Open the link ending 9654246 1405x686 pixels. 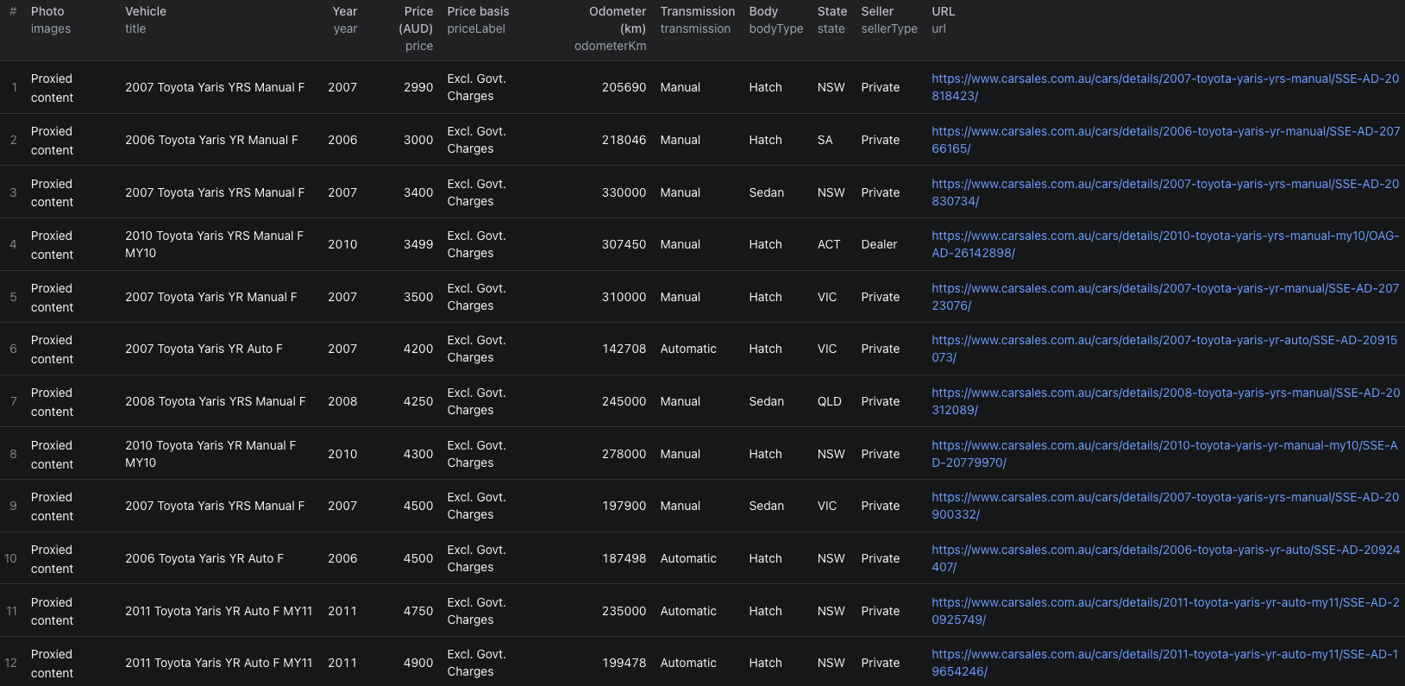(1165, 663)
